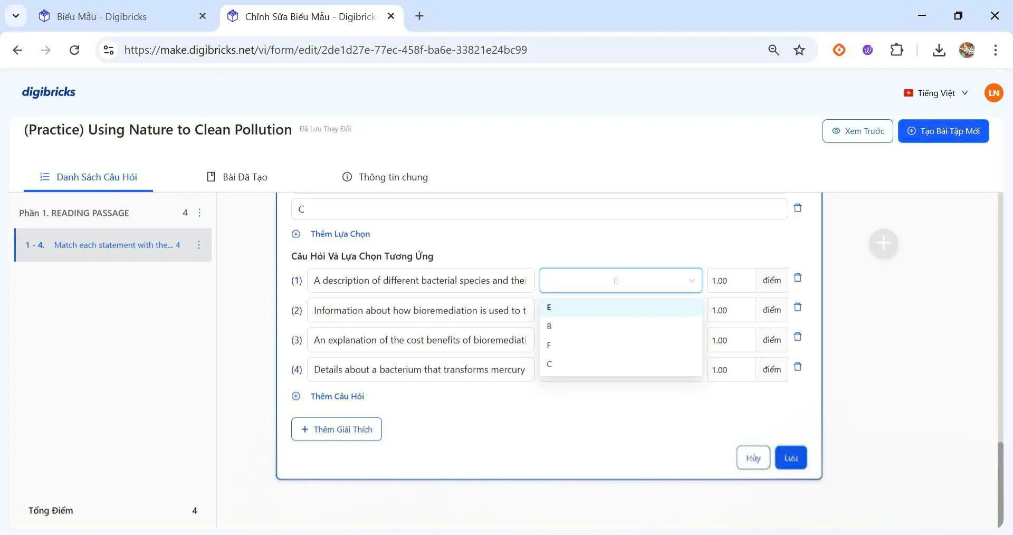Click Xem Trước preview button
The width and height of the screenshot is (1013, 535).
[857, 131]
